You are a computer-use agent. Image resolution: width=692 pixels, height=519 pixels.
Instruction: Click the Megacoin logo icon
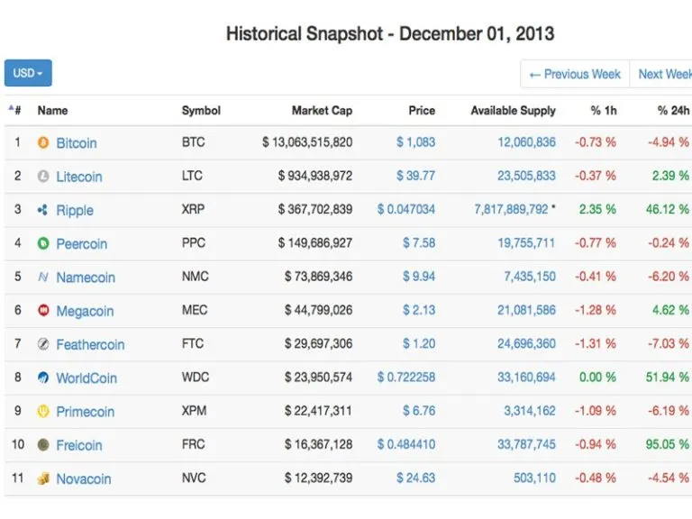click(x=43, y=310)
